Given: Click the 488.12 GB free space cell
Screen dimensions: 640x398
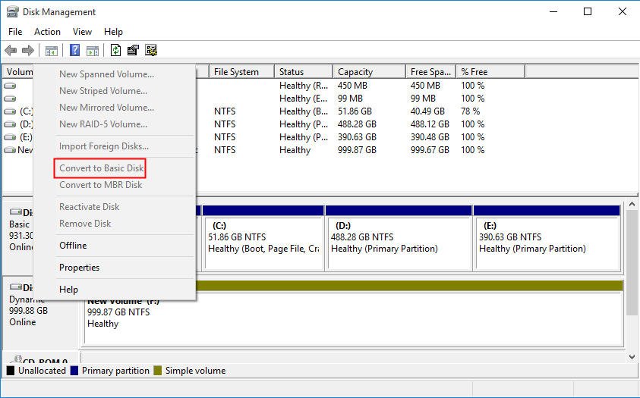Looking at the screenshot, I should click(430, 124).
